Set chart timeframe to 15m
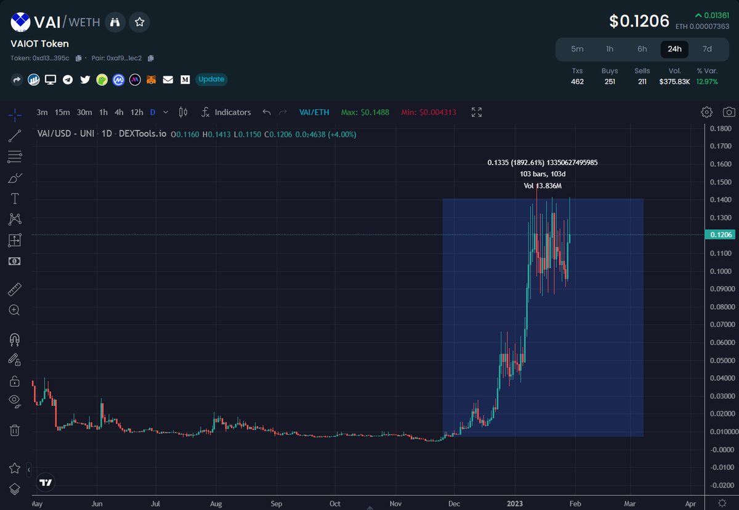739x510 pixels. (62, 112)
